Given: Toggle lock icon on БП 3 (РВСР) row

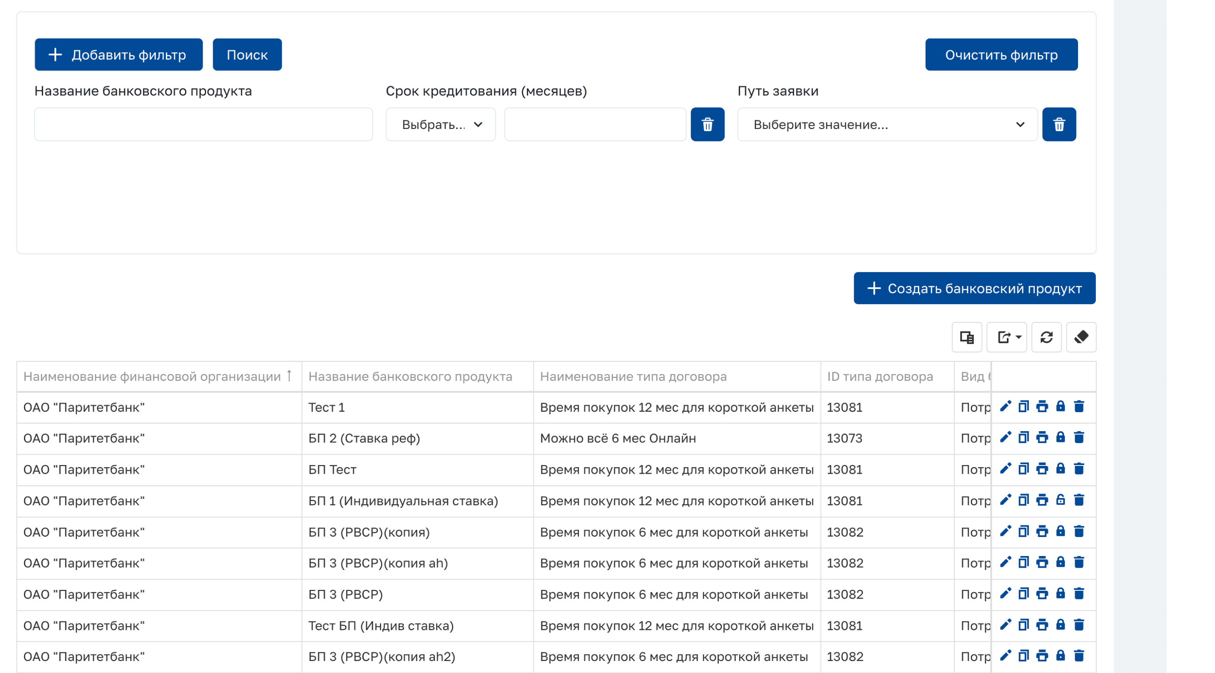Looking at the screenshot, I should click(x=1060, y=594).
